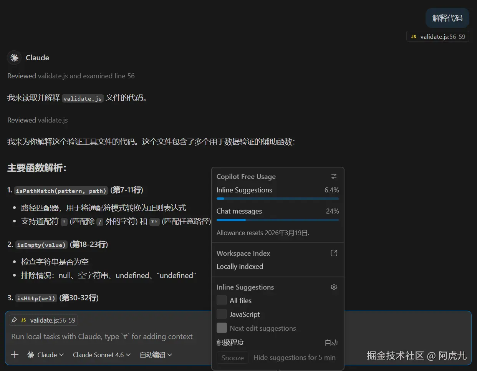477x371 pixels.
Task: Open Claude Sonnet 4.6 model picker
Action: [102, 355]
